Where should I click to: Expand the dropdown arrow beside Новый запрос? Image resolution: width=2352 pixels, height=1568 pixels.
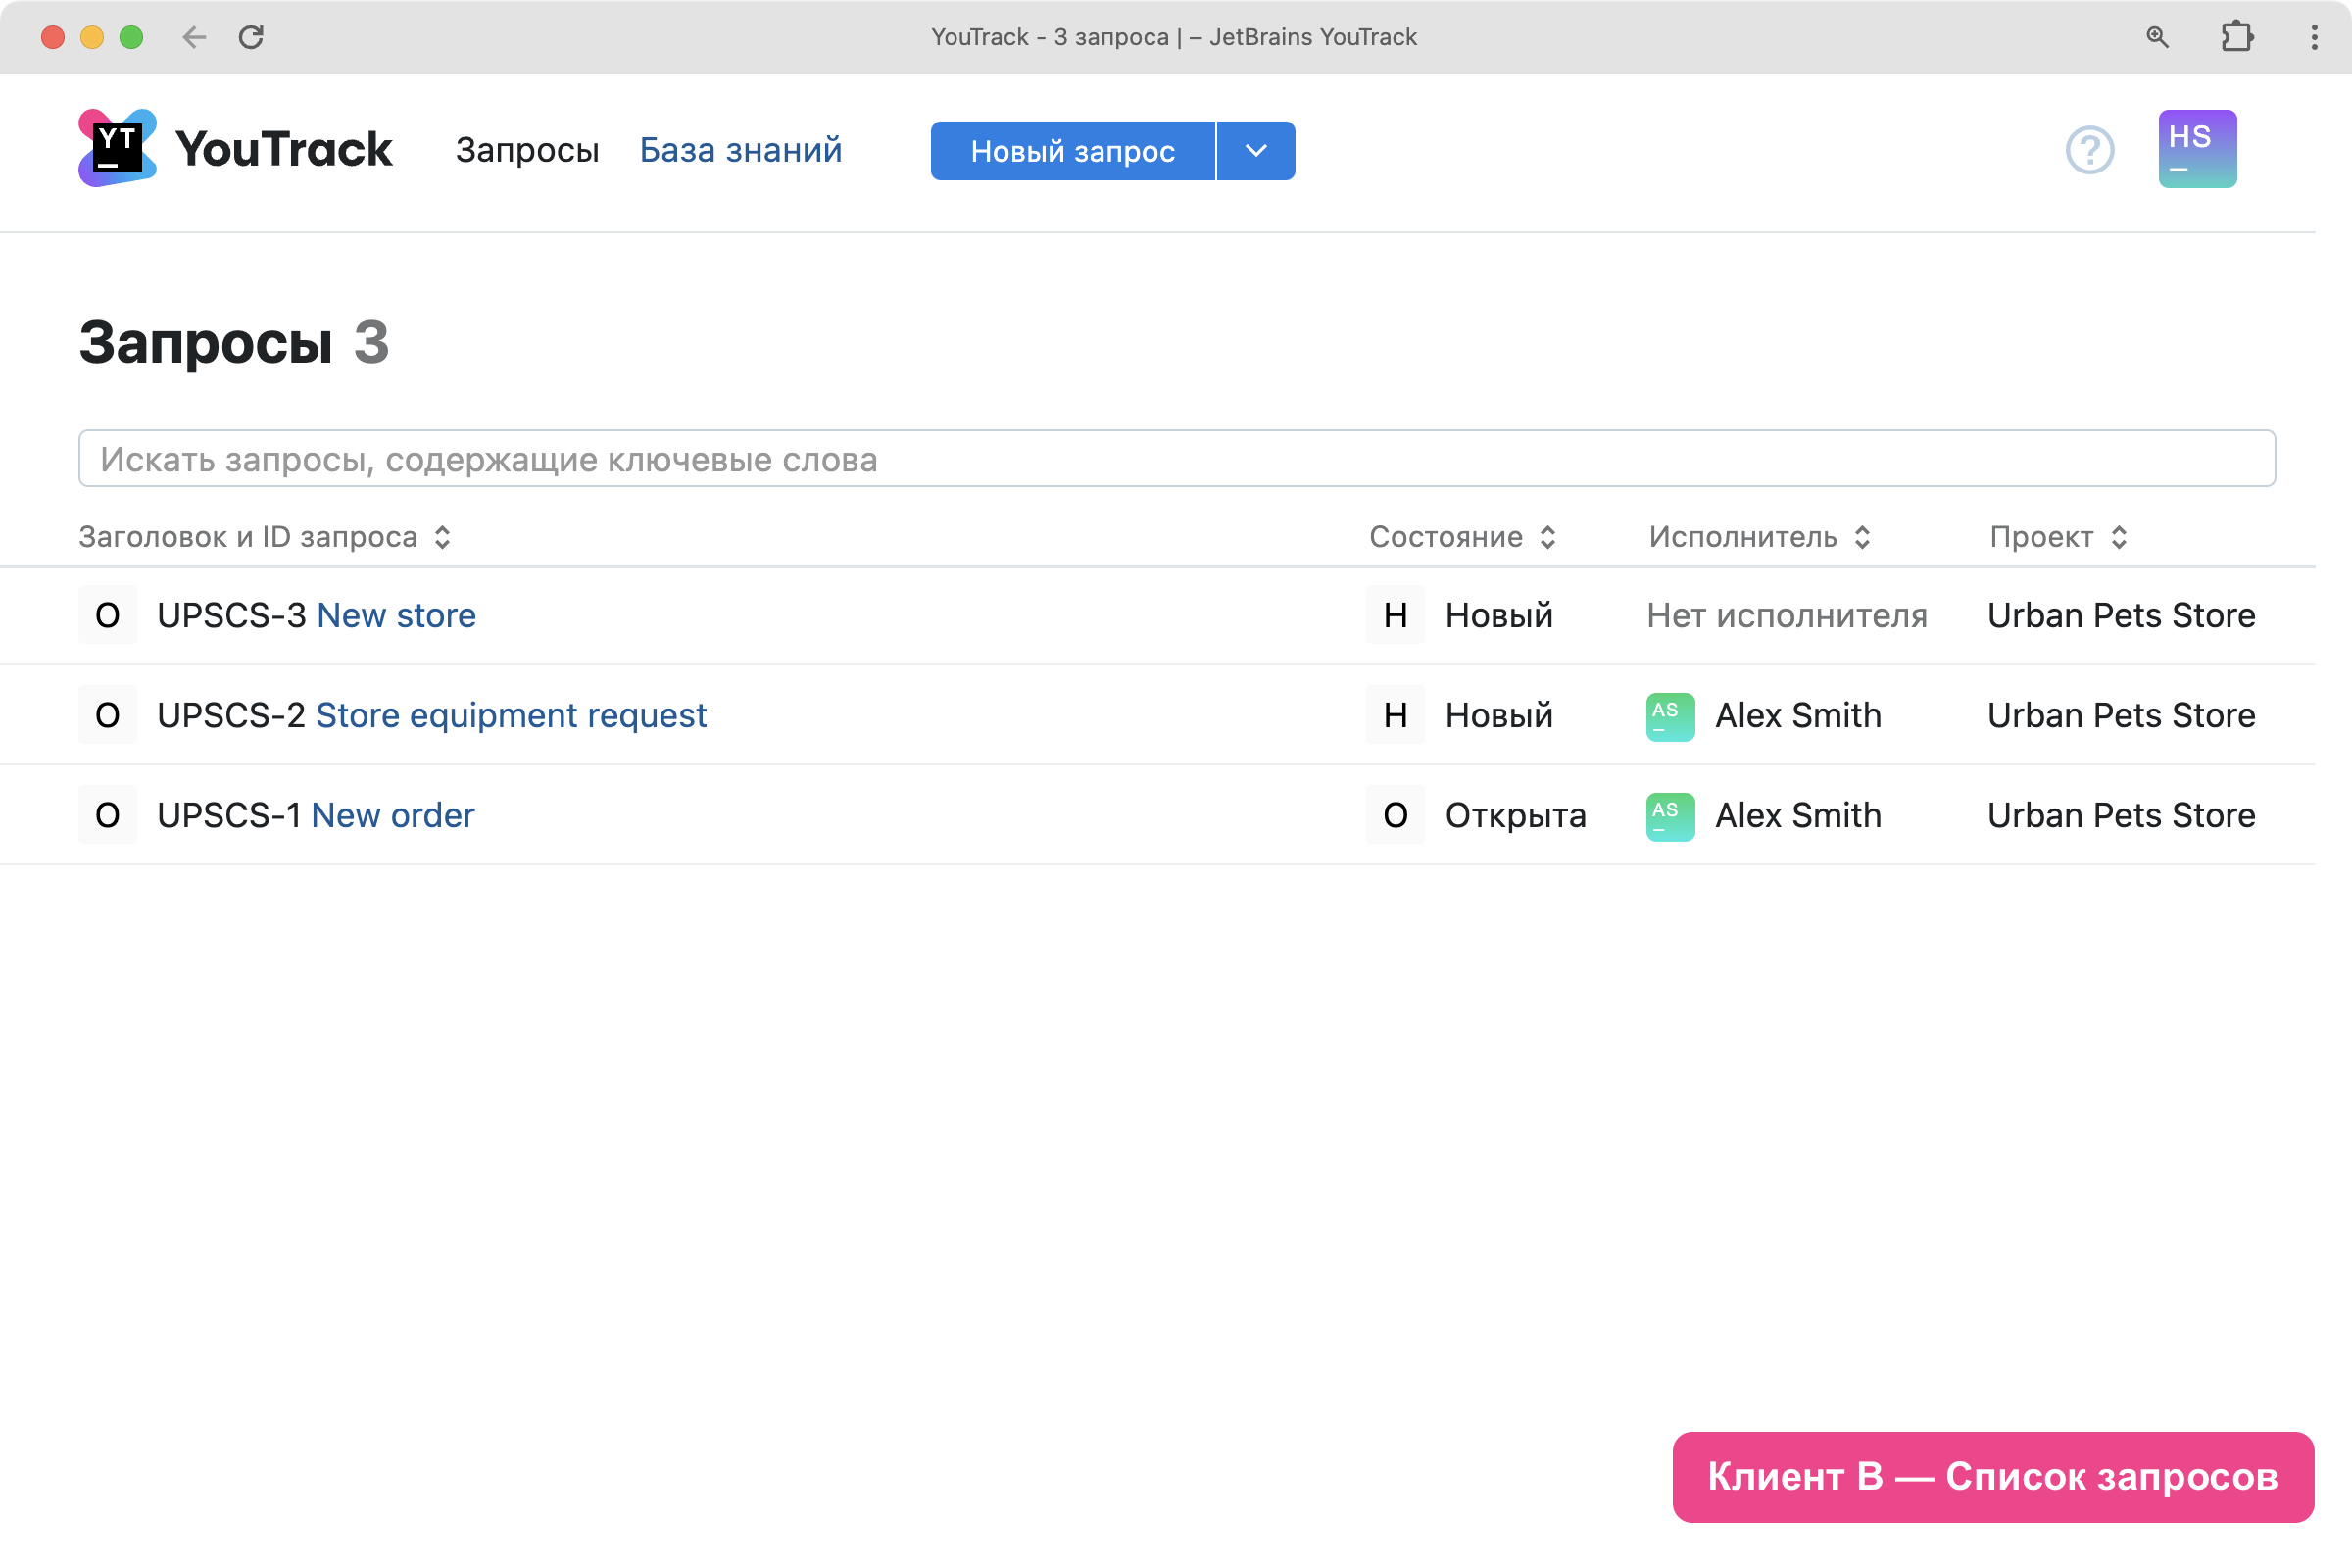[1256, 151]
